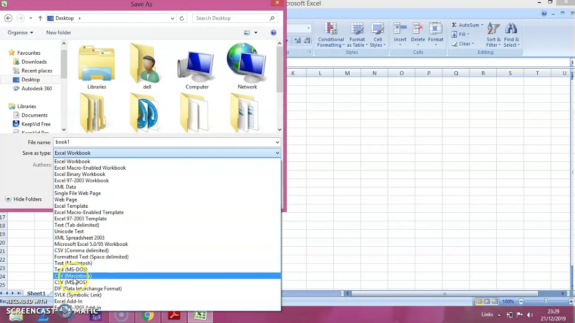Select column M header in Excel
The height and width of the screenshot is (323, 575).
click(x=347, y=73)
